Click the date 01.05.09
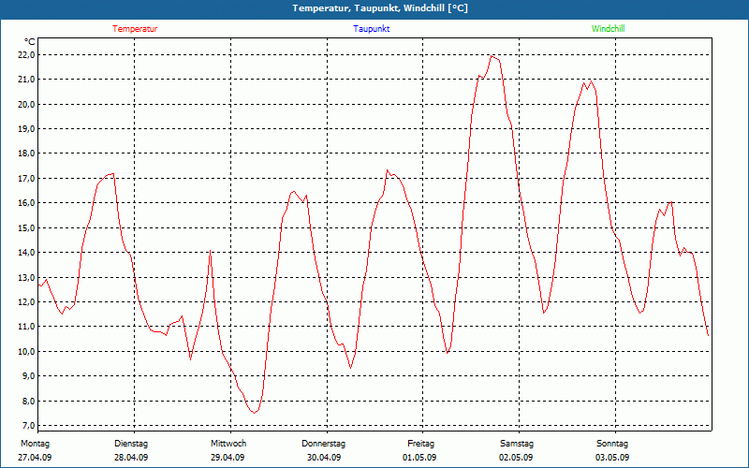Viewport: 749px width, 468px height. click(x=419, y=458)
